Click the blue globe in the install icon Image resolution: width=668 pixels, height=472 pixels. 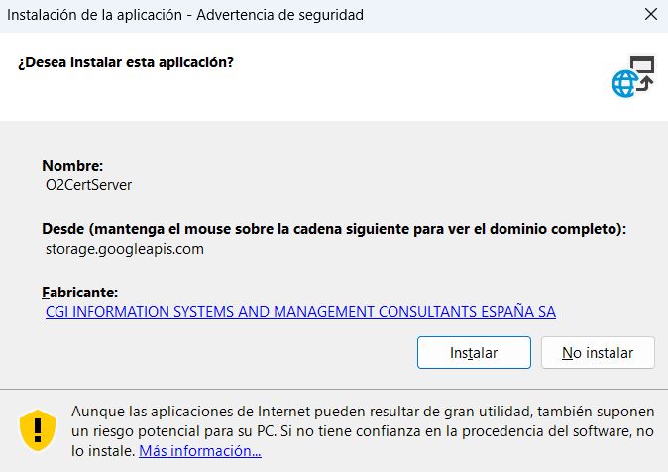[x=624, y=84]
